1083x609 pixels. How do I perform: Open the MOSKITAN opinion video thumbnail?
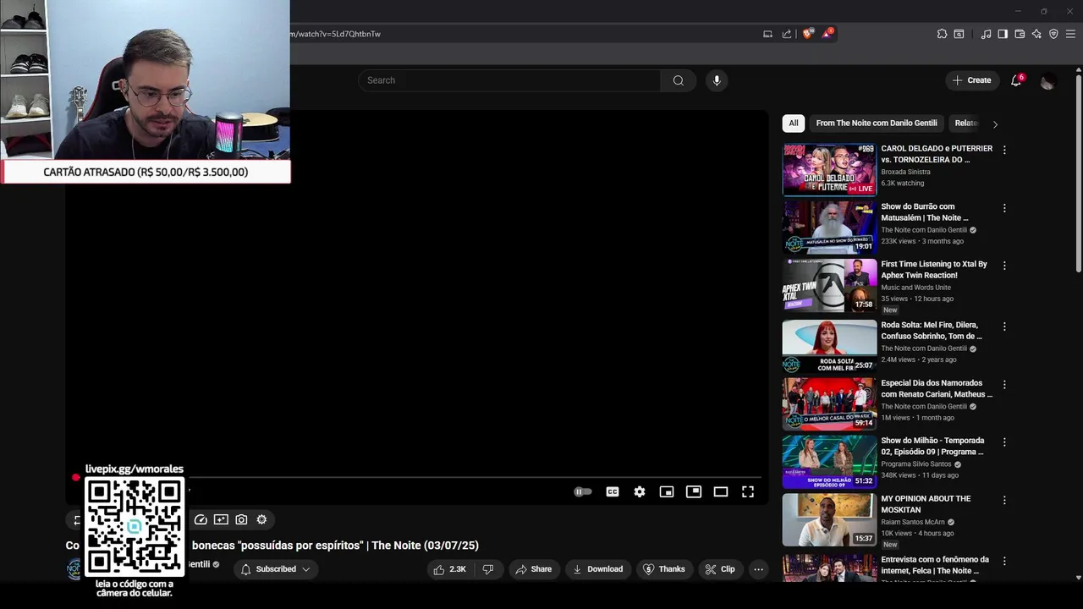coord(829,520)
